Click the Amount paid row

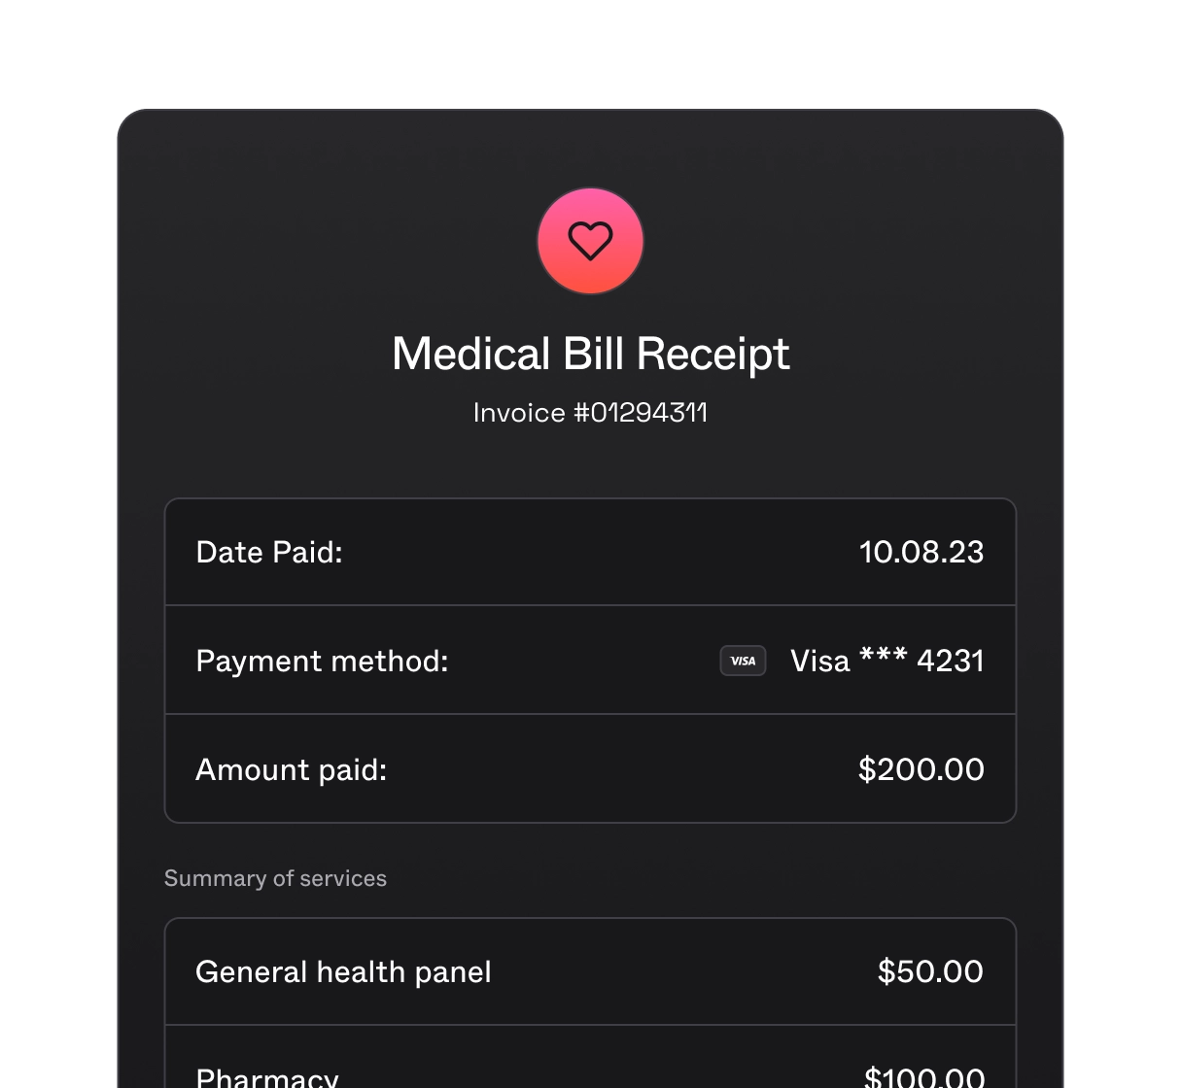[x=590, y=769]
